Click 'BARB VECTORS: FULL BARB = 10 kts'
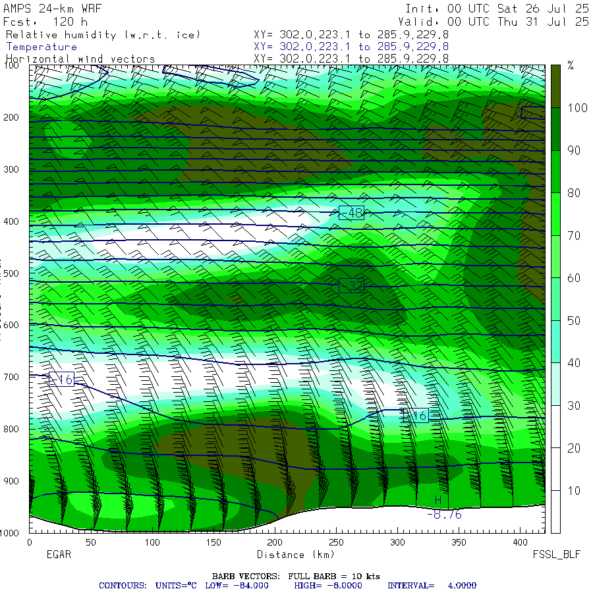This screenshot has height=593, width=593. tap(296, 577)
